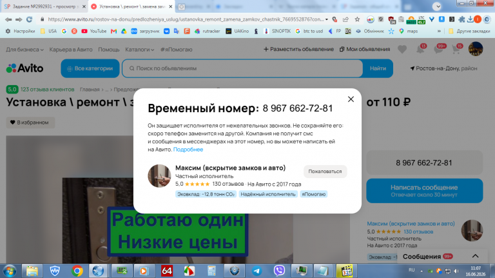Screen dimensions: 495x278
Task: Open the browser downloads icon
Action: 470,19
